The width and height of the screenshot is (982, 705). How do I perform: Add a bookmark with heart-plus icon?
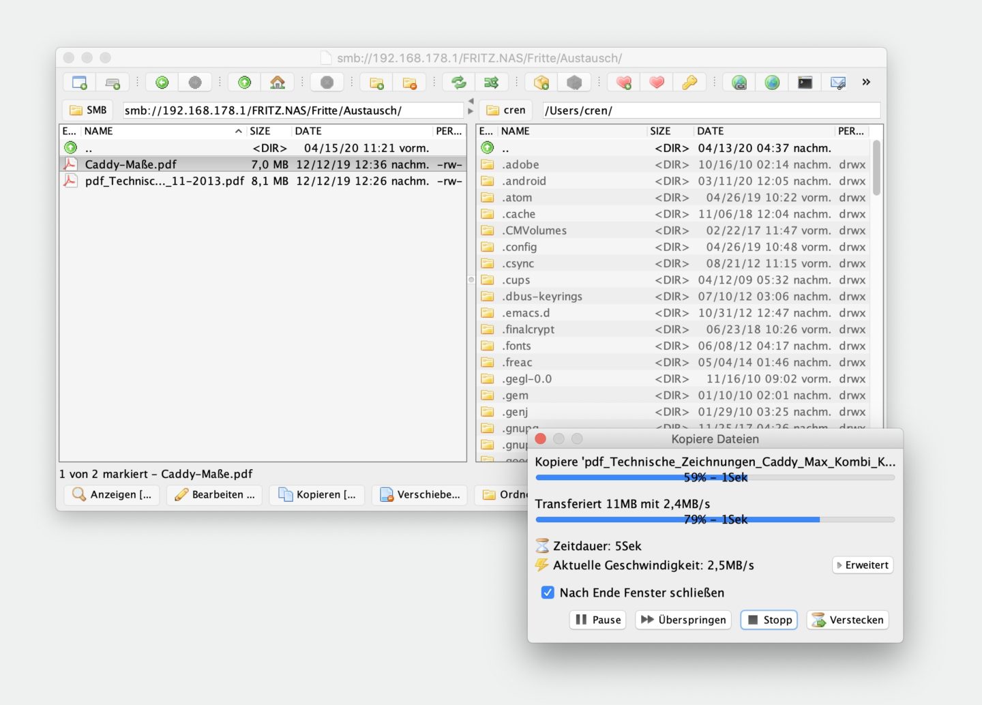(x=623, y=82)
